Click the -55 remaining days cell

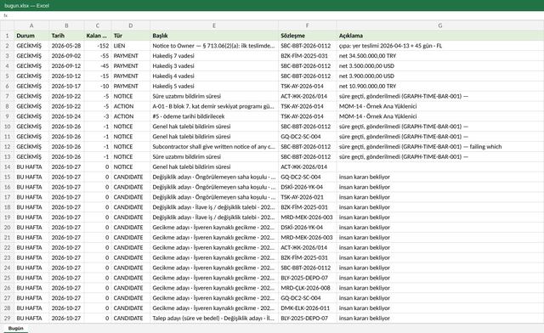click(98, 56)
